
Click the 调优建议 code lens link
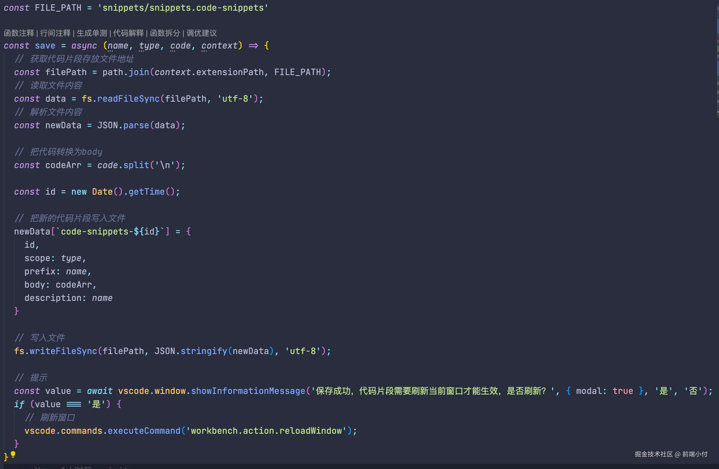click(202, 33)
